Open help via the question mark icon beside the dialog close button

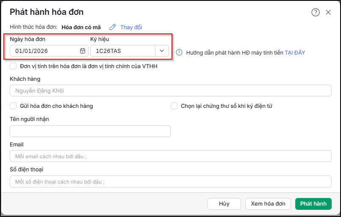click(x=315, y=12)
